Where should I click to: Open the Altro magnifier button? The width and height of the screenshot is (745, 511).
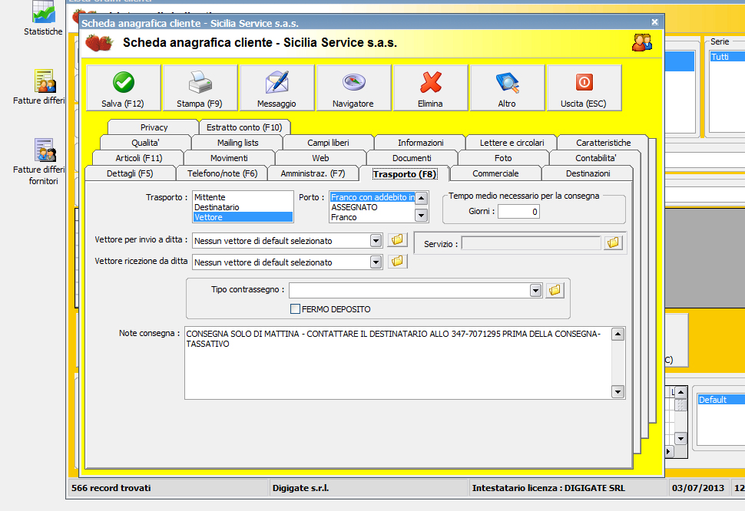pyautogui.click(x=507, y=88)
